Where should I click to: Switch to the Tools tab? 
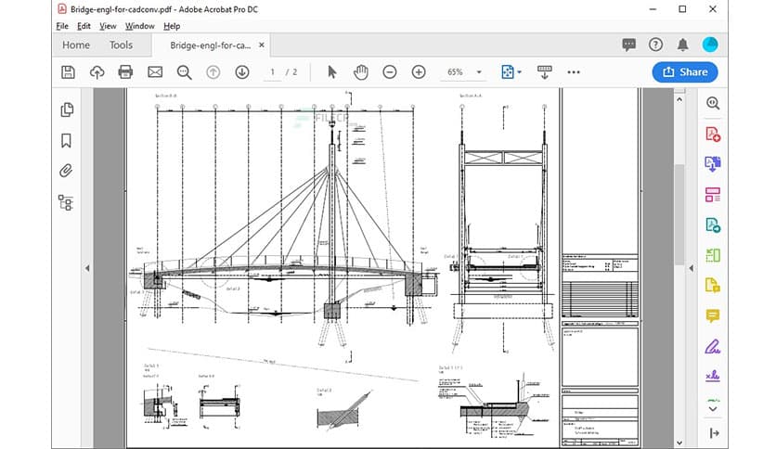point(121,45)
